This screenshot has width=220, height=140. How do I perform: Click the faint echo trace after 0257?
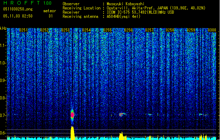tap(150, 114)
